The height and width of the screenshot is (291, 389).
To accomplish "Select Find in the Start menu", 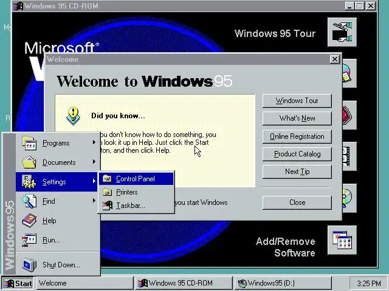I will coord(58,201).
